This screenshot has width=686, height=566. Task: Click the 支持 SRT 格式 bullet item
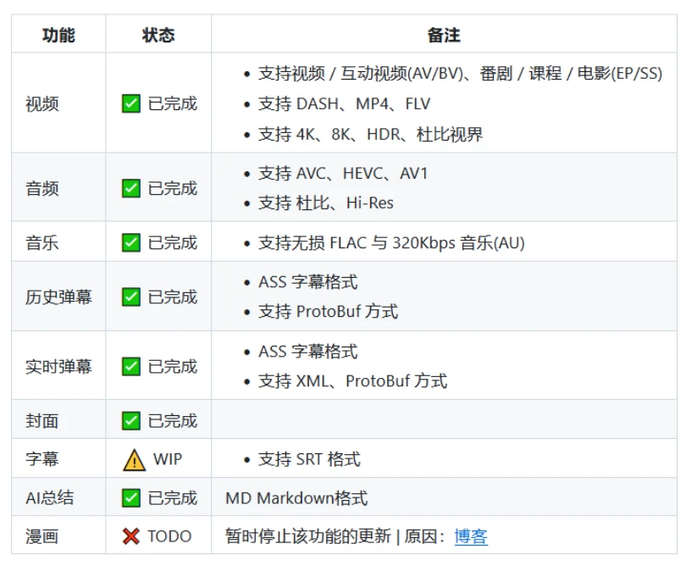(309, 460)
